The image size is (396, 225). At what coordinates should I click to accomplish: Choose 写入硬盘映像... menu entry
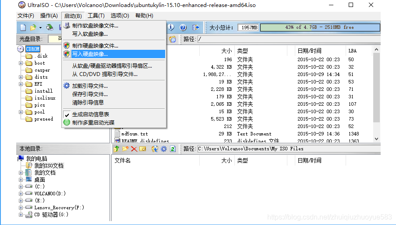(114, 54)
